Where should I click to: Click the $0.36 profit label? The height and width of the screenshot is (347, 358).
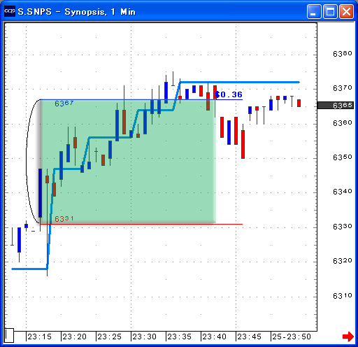229,94
